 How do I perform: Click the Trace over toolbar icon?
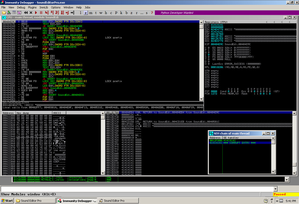pos(62,13)
